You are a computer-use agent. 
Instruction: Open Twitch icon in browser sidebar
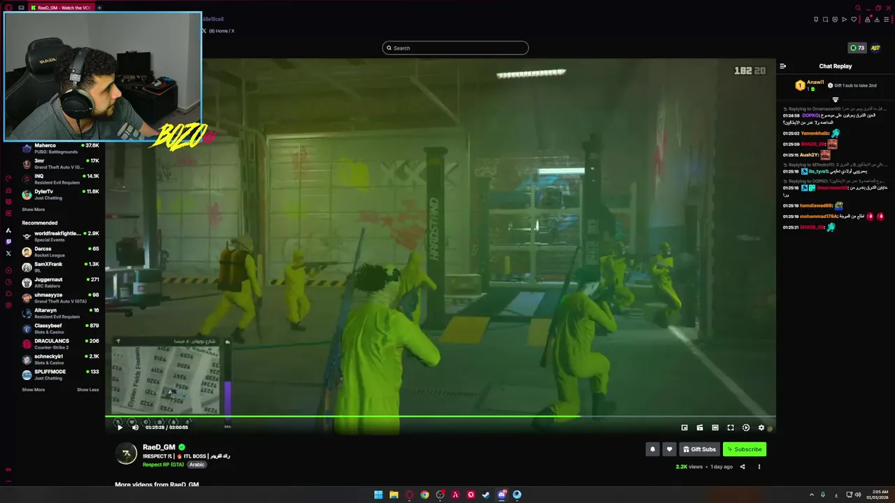point(8,242)
